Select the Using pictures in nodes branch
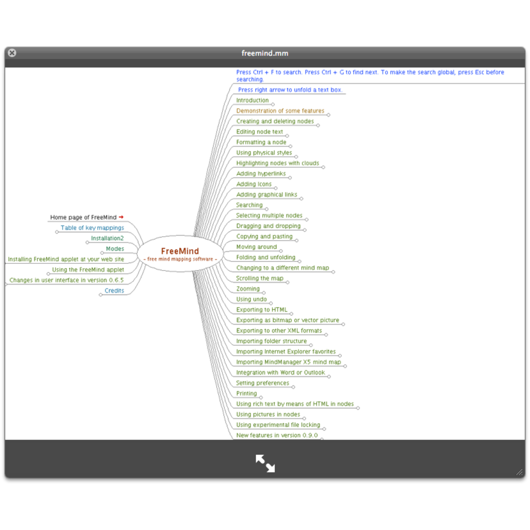This screenshot has width=530, height=530. point(268,414)
